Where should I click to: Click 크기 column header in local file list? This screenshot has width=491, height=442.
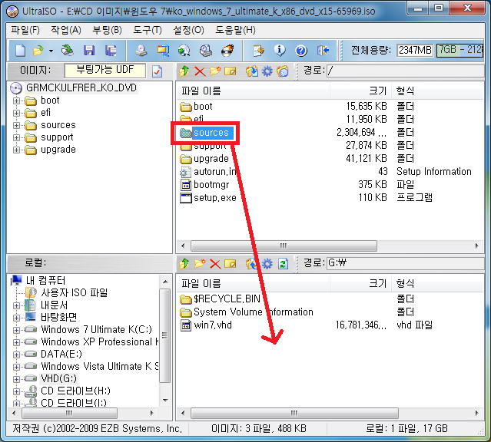360,283
